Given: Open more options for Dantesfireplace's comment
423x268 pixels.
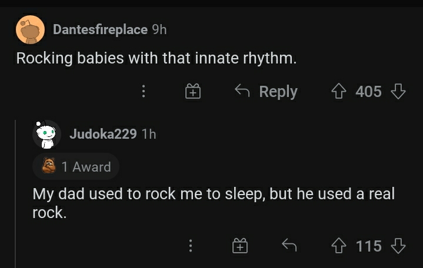Looking at the screenshot, I should [x=142, y=92].
